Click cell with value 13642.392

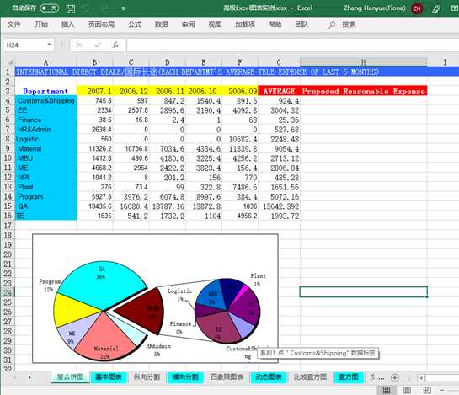pos(280,206)
